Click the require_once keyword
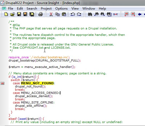Screen dimensions: 145x126 click(x=19, y=57)
